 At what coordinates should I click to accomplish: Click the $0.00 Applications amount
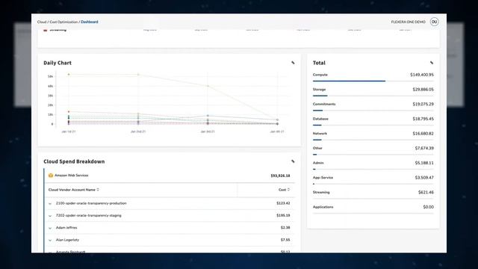[x=428, y=207]
